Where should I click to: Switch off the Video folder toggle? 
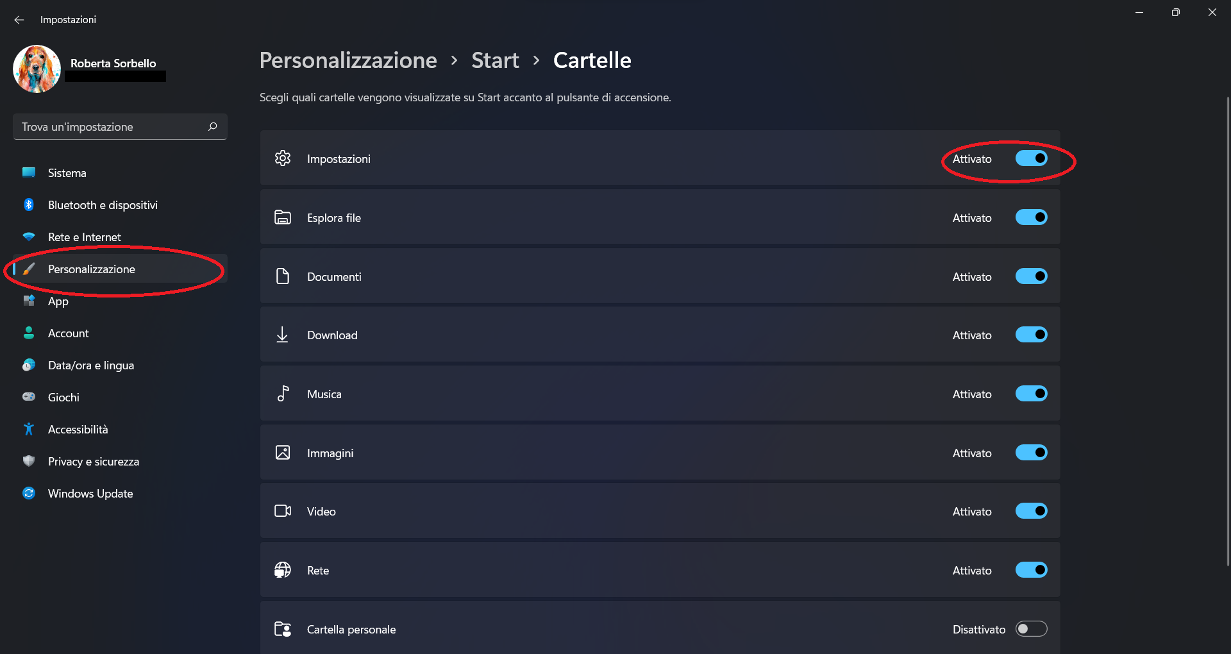point(1031,511)
